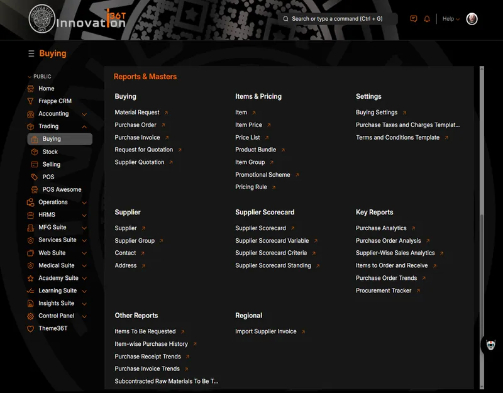Screen dimensions: 503x393
Task: Expand the Operations section chevron
Action: pos(84,202)
